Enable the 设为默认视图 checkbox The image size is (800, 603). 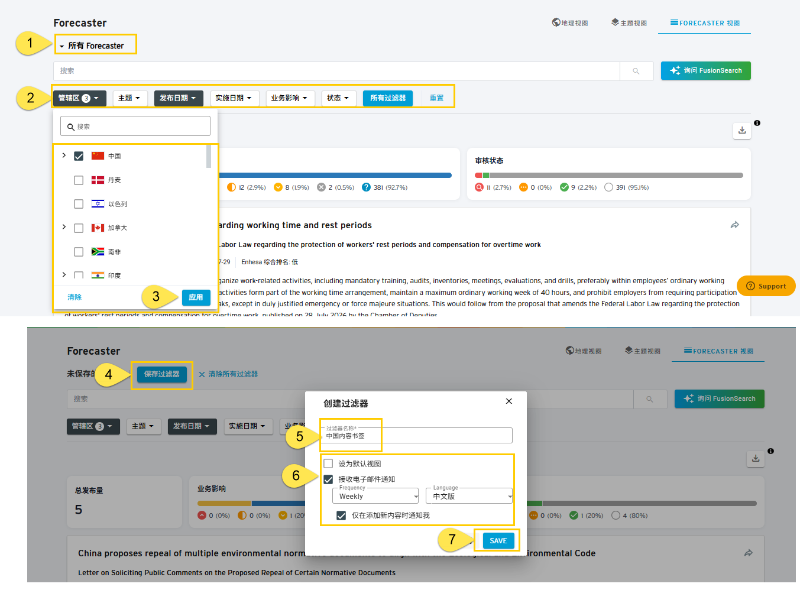[328, 463]
